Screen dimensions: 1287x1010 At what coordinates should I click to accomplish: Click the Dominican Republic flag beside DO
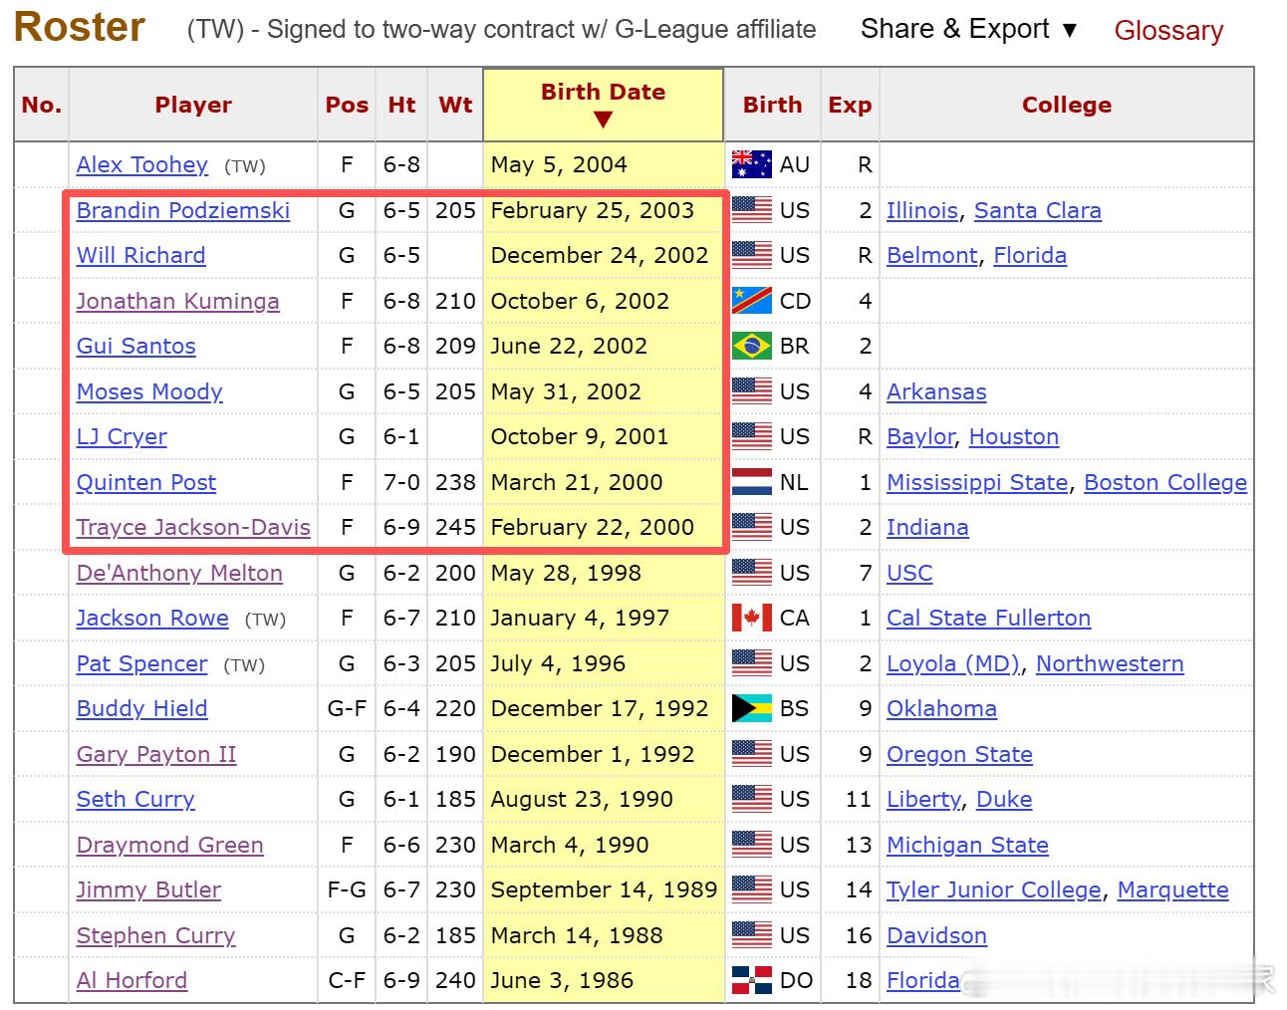pyautogui.click(x=751, y=980)
